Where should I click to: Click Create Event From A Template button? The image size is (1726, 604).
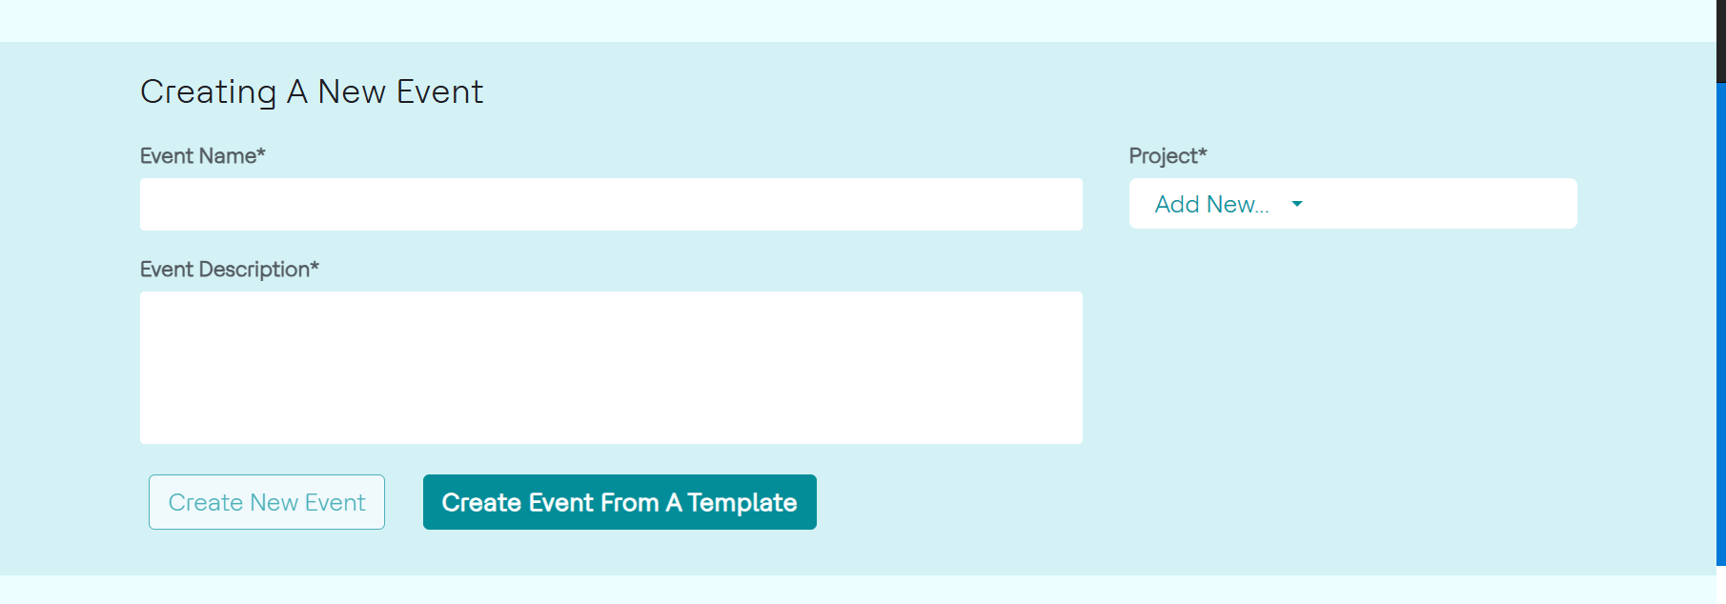[619, 502]
